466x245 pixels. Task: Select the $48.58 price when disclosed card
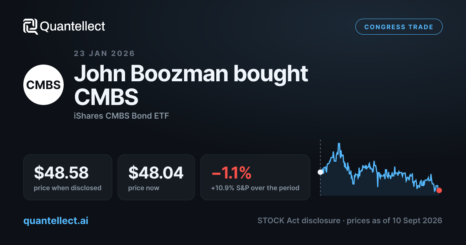click(x=68, y=177)
